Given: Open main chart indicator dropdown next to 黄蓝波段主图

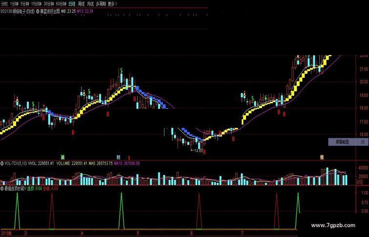Looking at the screenshot, I should 38,11.
